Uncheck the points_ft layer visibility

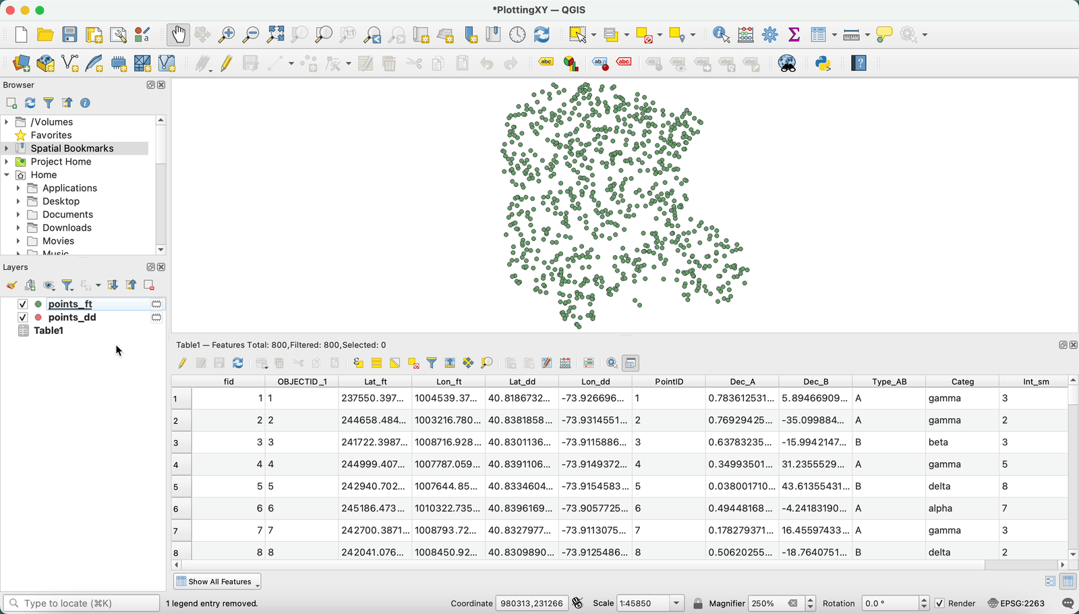click(x=22, y=304)
